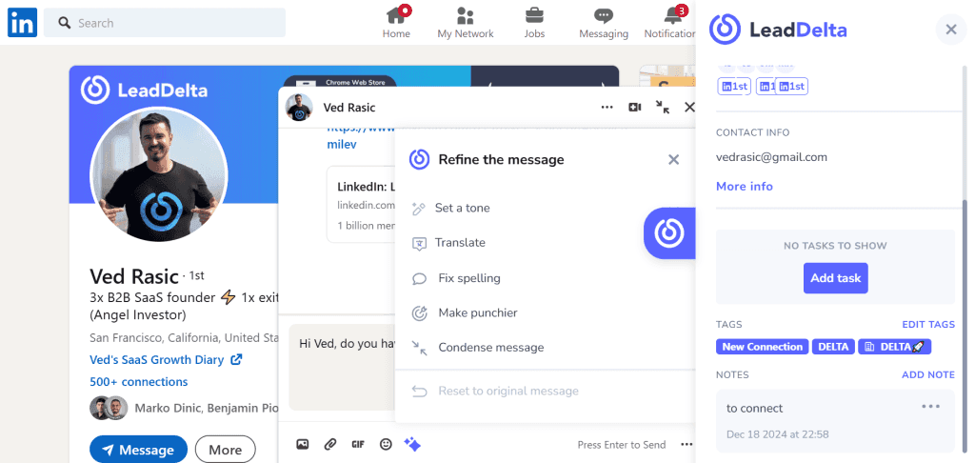This screenshot has width=975, height=463.
Task: Open the note options three-dot menu
Action: [930, 407]
